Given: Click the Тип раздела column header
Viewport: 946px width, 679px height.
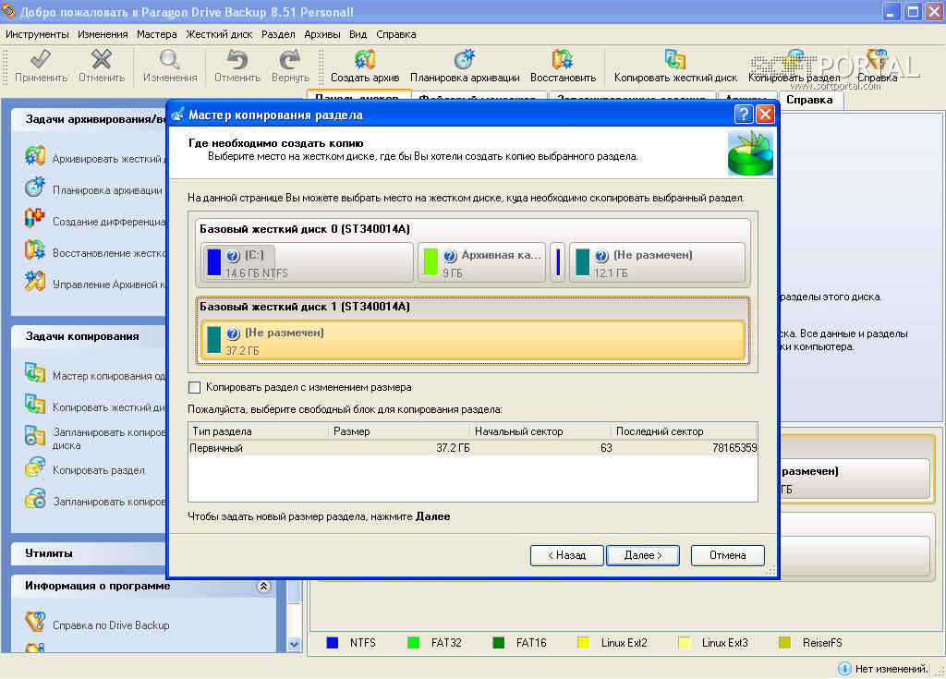Looking at the screenshot, I should point(259,431).
